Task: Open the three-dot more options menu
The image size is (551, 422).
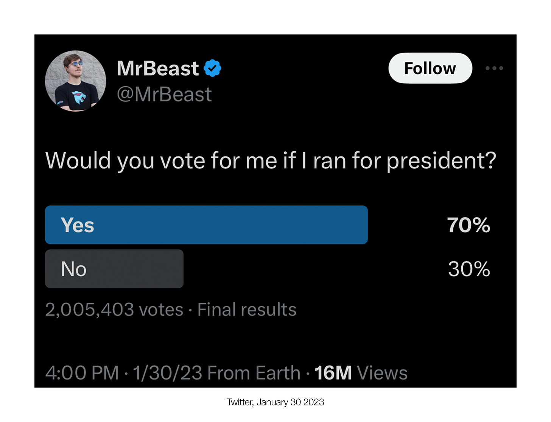Action: tap(494, 68)
